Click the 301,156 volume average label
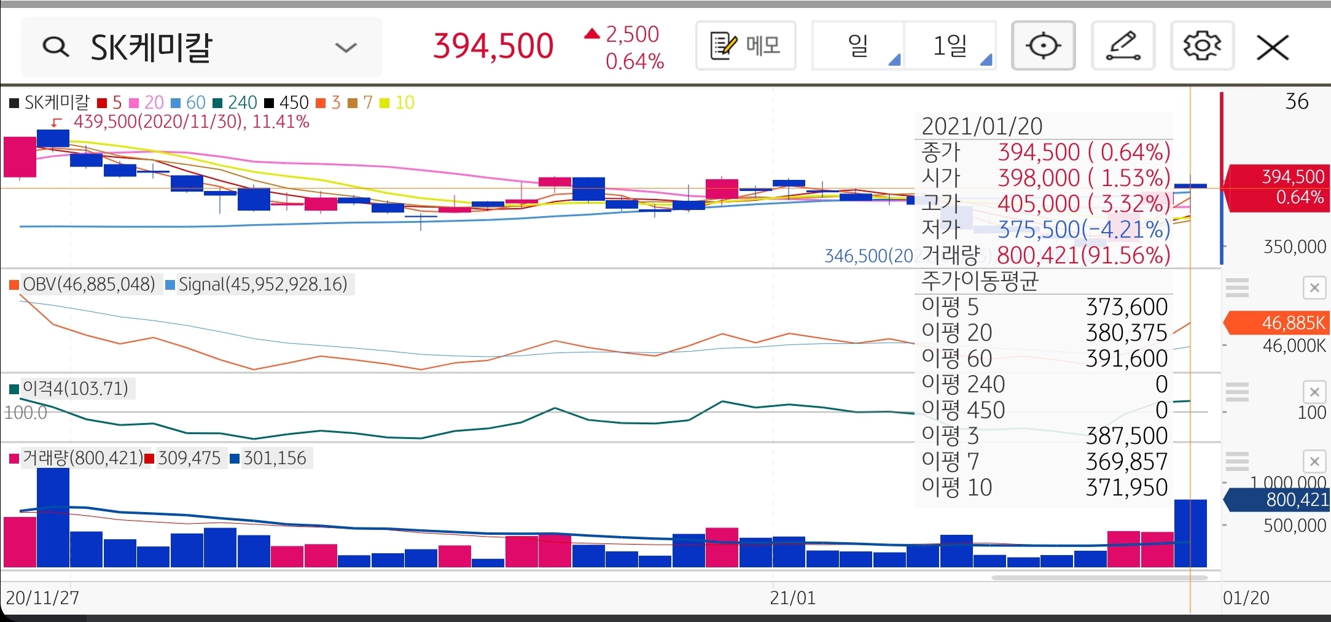Screen dimensions: 1331x622 coord(275,458)
